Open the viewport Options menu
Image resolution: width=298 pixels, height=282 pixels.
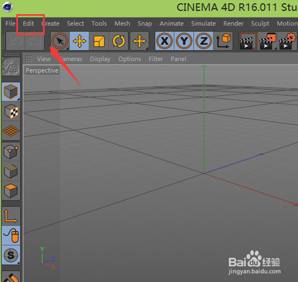(130, 59)
